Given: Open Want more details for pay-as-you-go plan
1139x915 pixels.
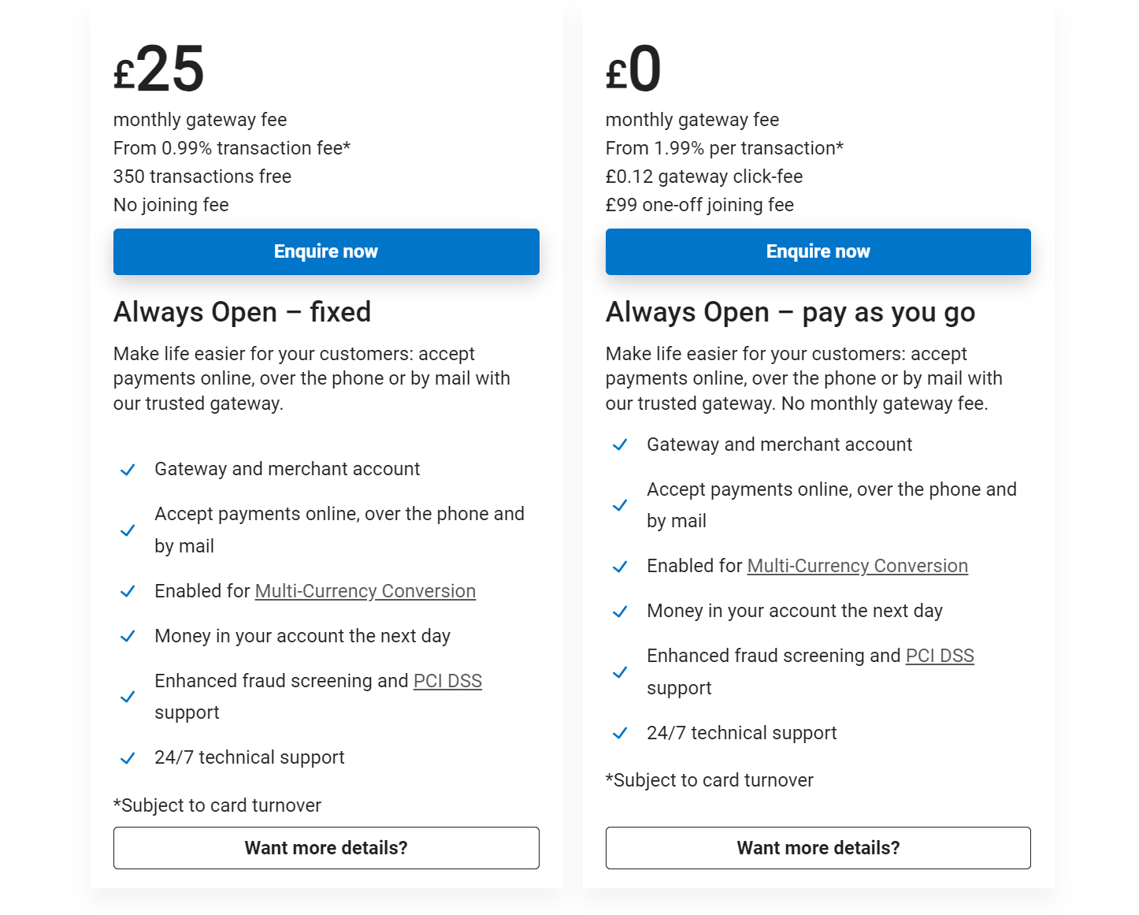Looking at the screenshot, I should tap(818, 848).
